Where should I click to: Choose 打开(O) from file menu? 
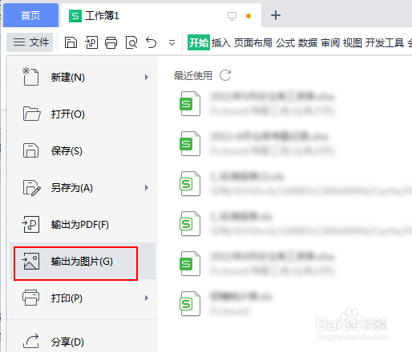click(83, 114)
